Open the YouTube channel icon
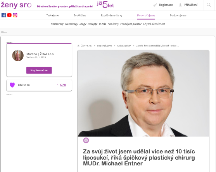 tap(9, 15)
